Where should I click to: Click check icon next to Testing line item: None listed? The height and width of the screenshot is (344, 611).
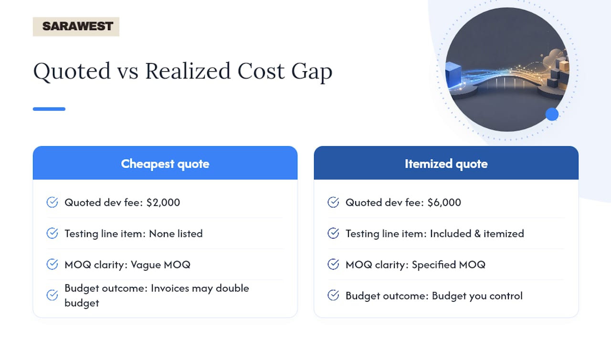(52, 233)
